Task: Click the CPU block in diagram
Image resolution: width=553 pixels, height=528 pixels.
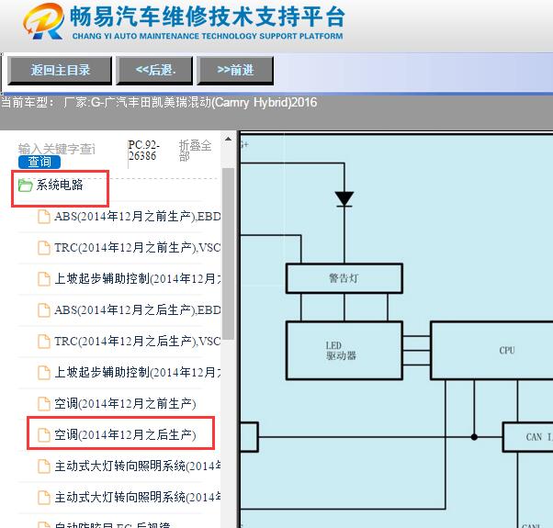Action: [x=492, y=351]
